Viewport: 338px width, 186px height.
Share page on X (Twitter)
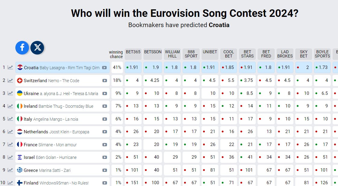[37, 48]
